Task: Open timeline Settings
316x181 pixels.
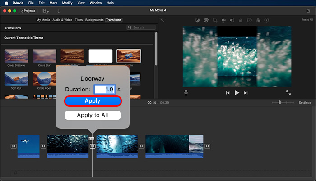Action: click(305, 103)
